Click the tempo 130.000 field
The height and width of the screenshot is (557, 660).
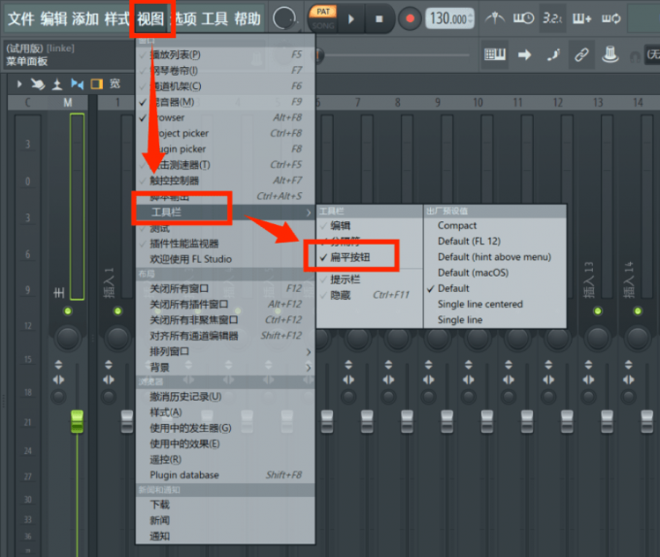[448, 18]
